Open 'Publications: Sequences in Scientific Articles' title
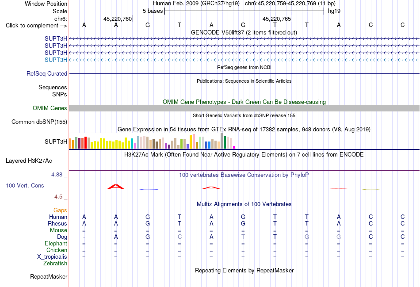Viewport: 420px width, 287px height. pos(244,81)
